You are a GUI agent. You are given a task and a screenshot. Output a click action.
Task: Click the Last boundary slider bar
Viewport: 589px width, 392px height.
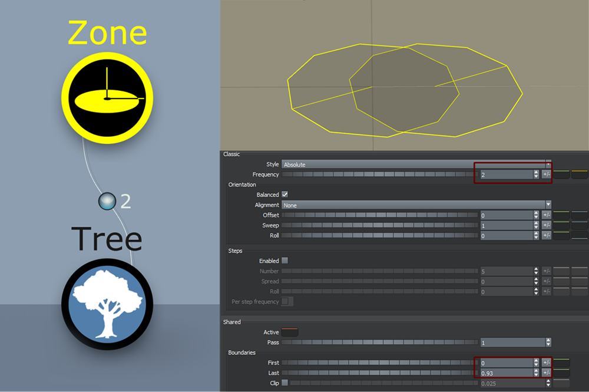tap(380, 373)
